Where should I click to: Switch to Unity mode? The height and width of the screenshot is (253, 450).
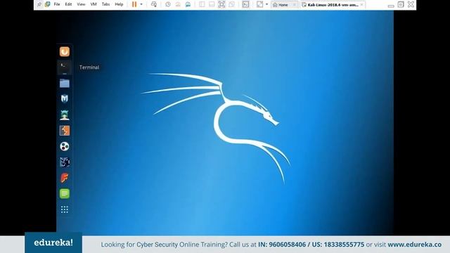[231, 4]
